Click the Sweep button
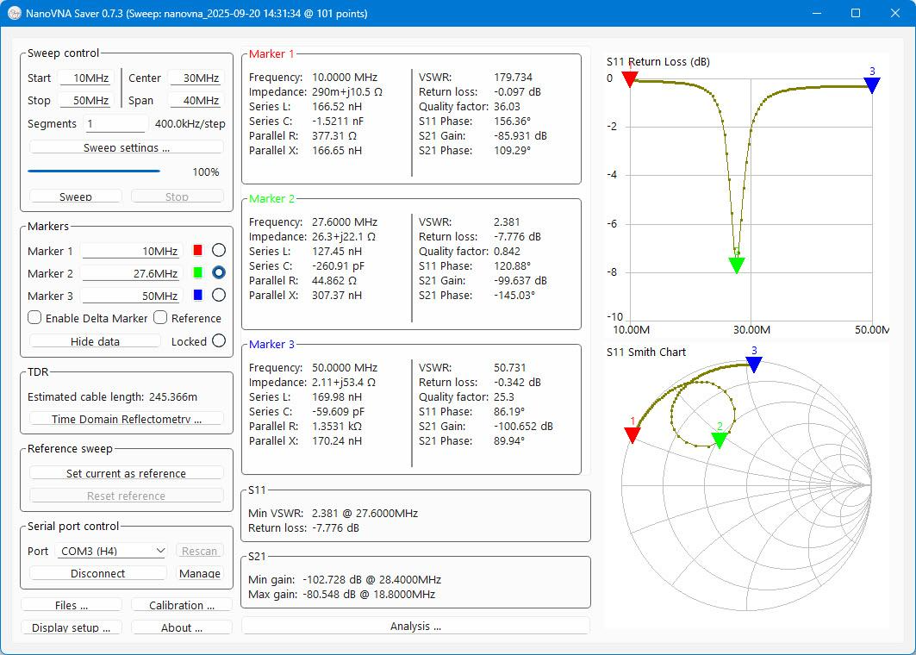 (75, 196)
